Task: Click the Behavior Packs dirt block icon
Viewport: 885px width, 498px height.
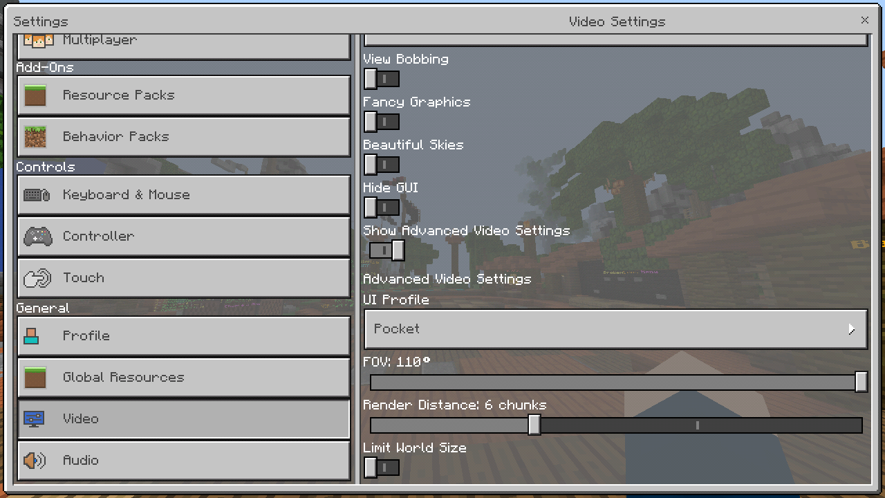Action: [35, 136]
